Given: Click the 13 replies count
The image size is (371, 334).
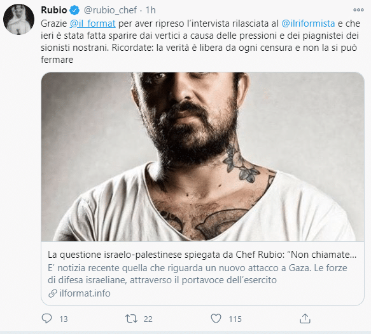Looking at the screenshot, I should tap(64, 319).
